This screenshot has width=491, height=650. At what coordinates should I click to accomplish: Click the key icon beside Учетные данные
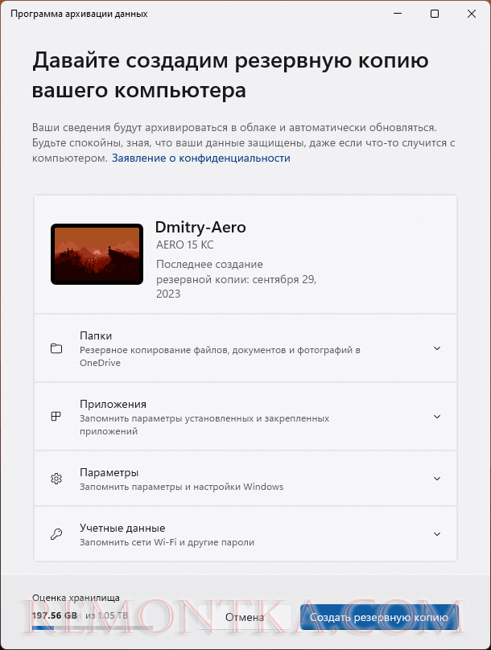click(x=56, y=534)
